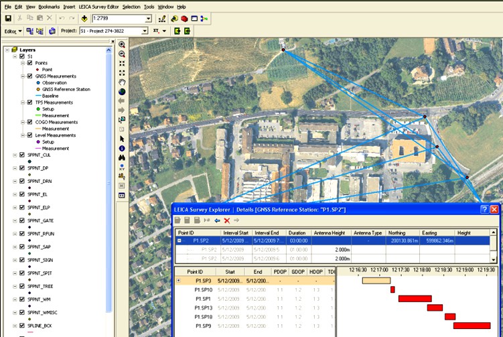This screenshot has height=337, width=503.
Task: Open the Editor toolbar pencil icon
Action: pyautogui.click(x=162, y=19)
